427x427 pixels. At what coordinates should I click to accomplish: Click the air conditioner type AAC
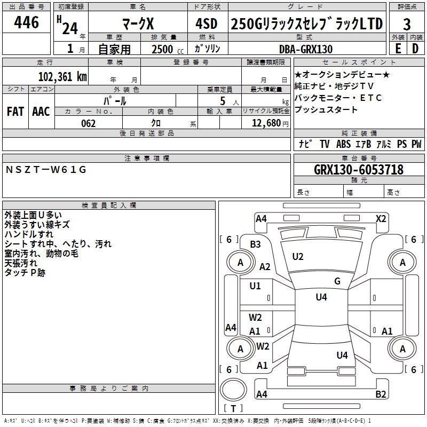41,112
